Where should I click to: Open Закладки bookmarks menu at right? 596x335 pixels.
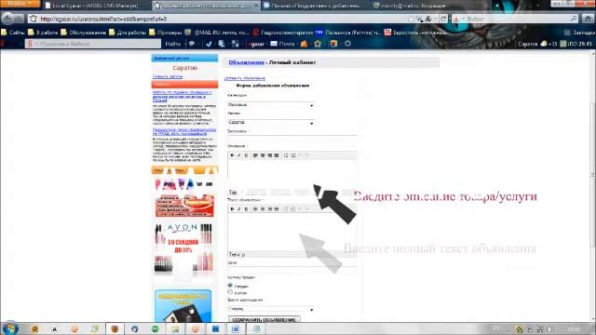(x=579, y=33)
